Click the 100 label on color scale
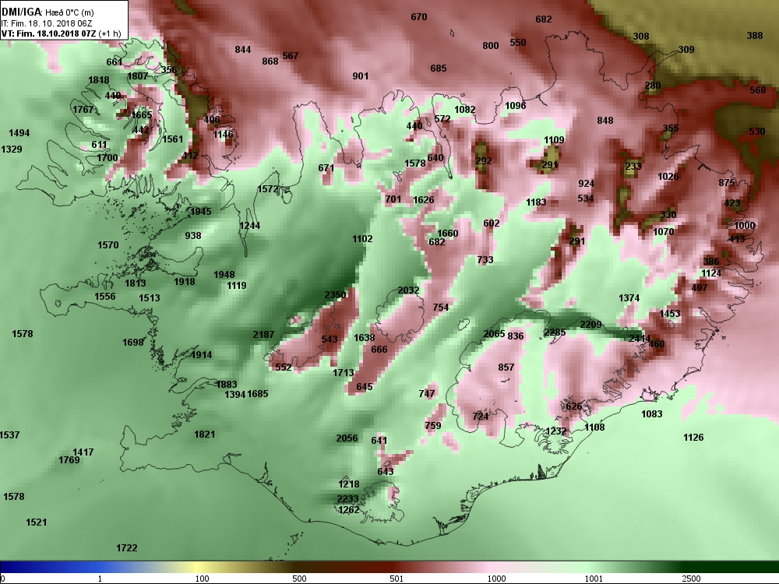 tap(202, 579)
